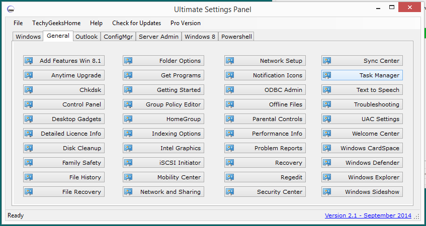The height and width of the screenshot is (226, 426).
Task: Open Offline Files settings
Action: [265, 104]
